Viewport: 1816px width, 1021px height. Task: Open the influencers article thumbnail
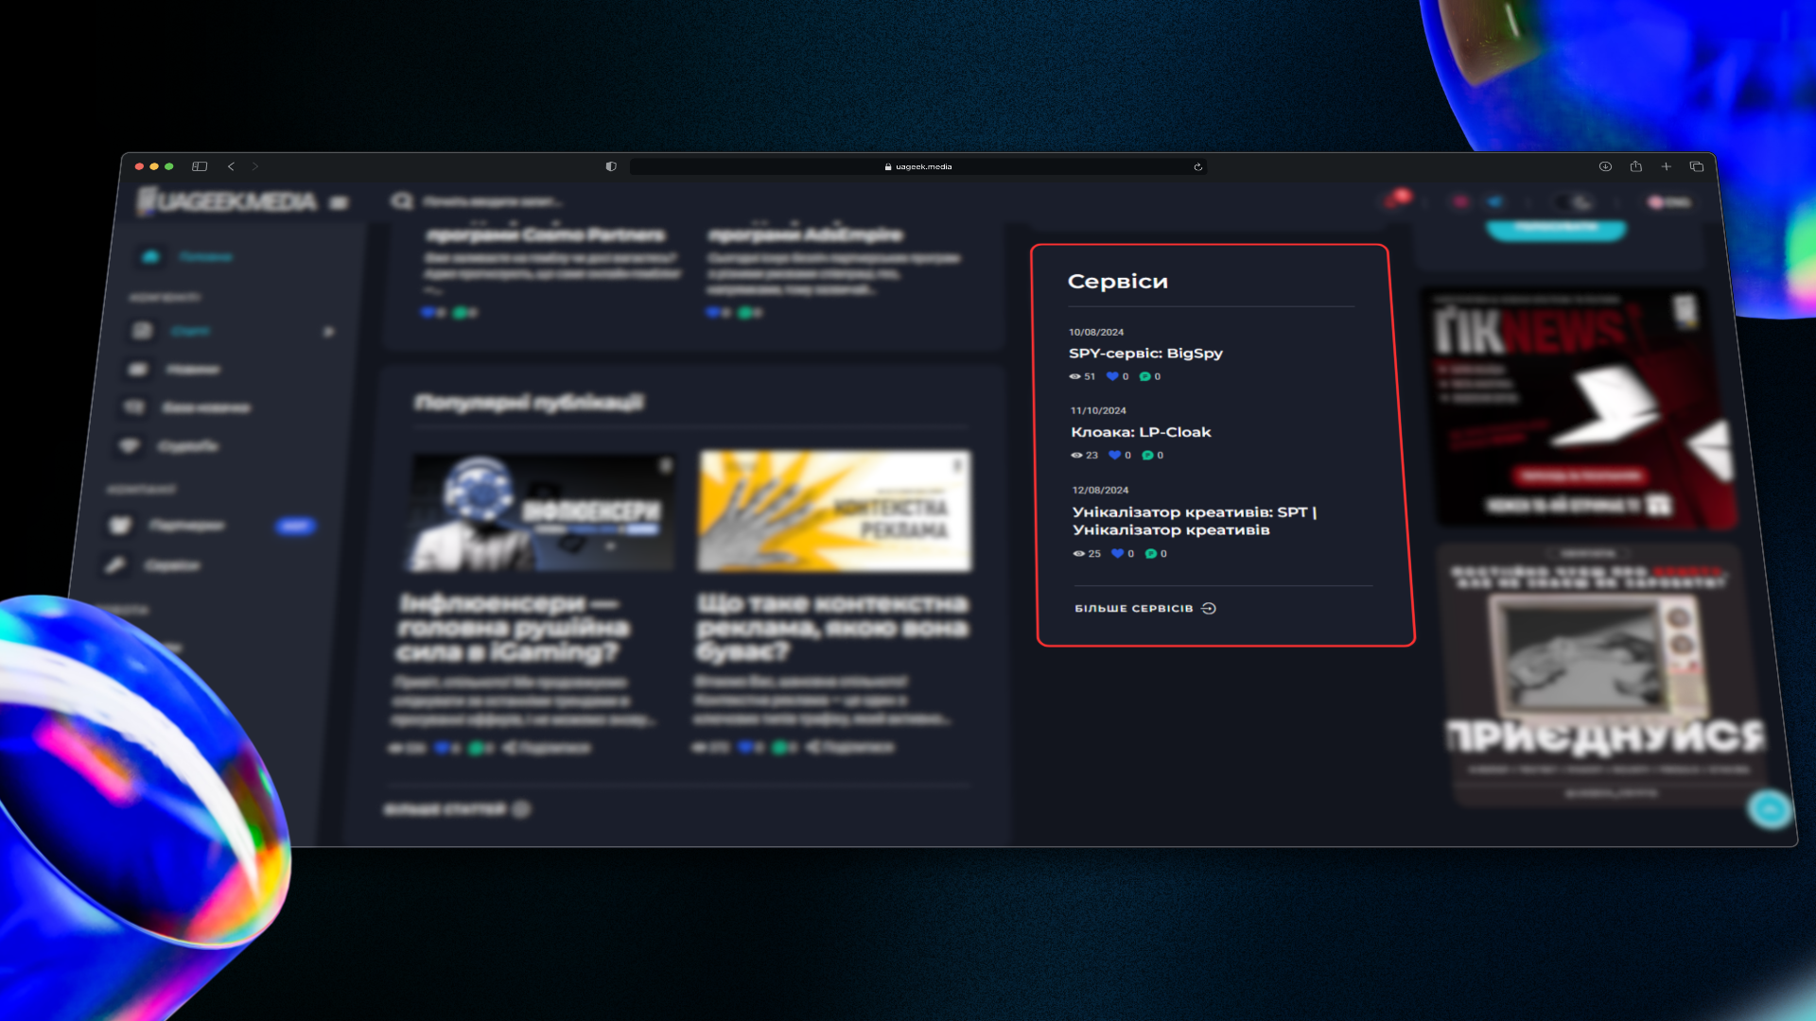click(542, 511)
